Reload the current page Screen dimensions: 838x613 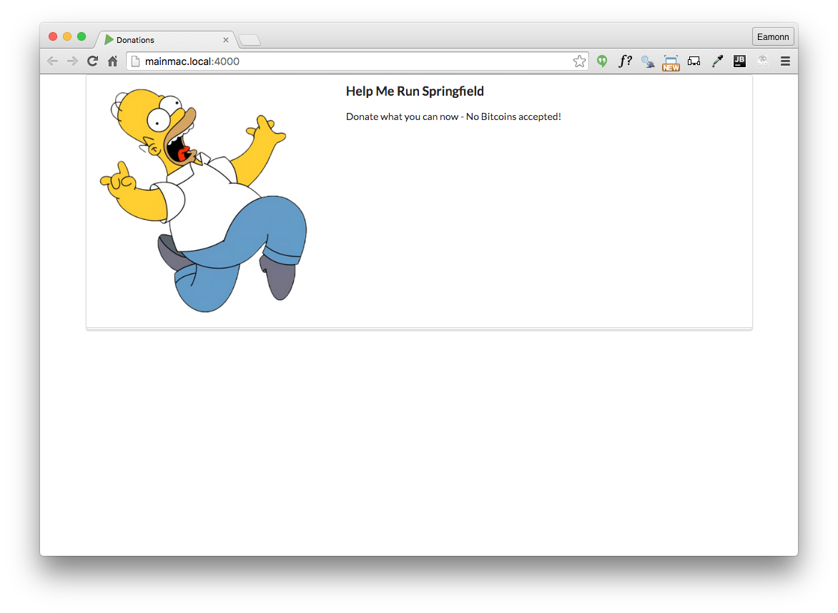(92, 61)
